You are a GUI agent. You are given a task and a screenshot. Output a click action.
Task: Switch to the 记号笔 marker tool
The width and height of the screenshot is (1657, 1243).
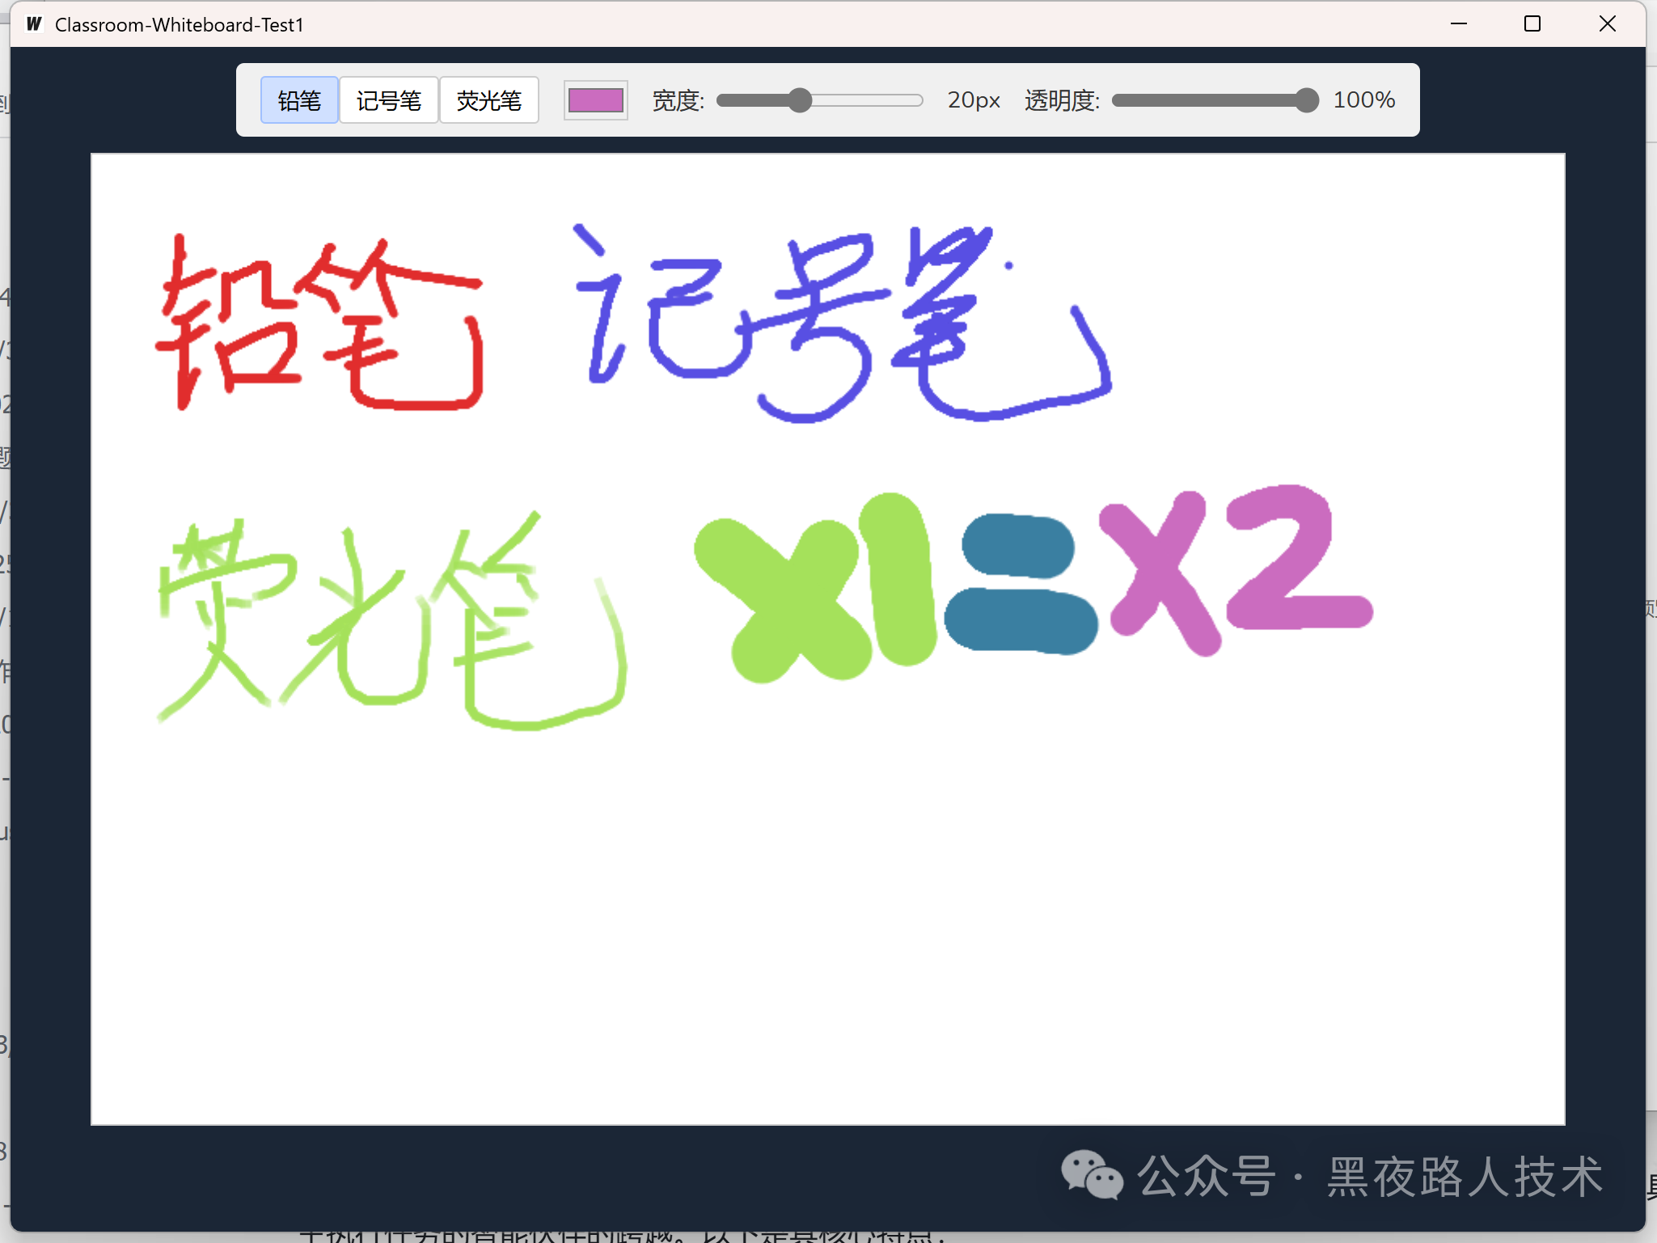389,100
